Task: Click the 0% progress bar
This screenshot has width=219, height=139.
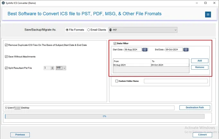Action: [105, 116]
